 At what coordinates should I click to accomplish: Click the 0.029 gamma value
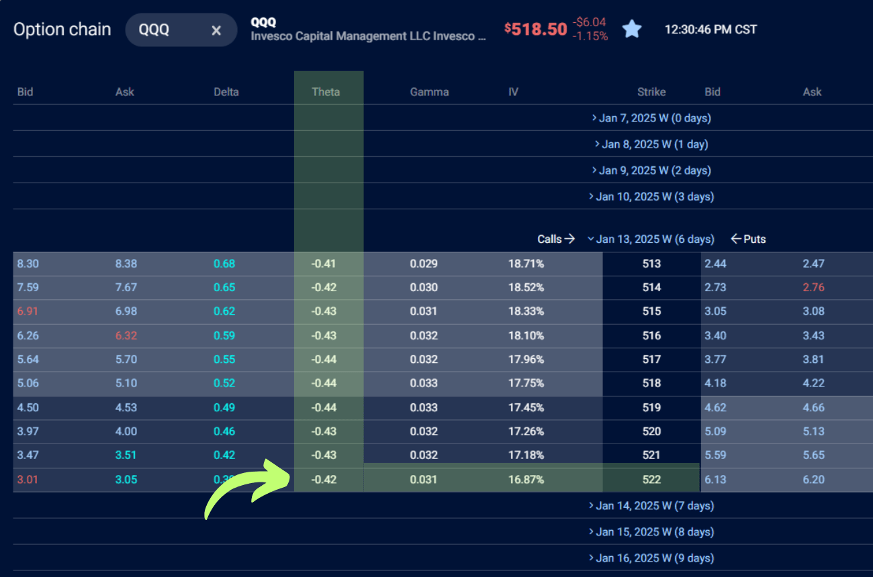(x=424, y=264)
